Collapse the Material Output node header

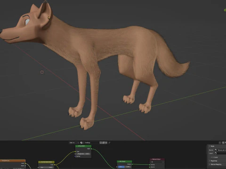(151, 159)
